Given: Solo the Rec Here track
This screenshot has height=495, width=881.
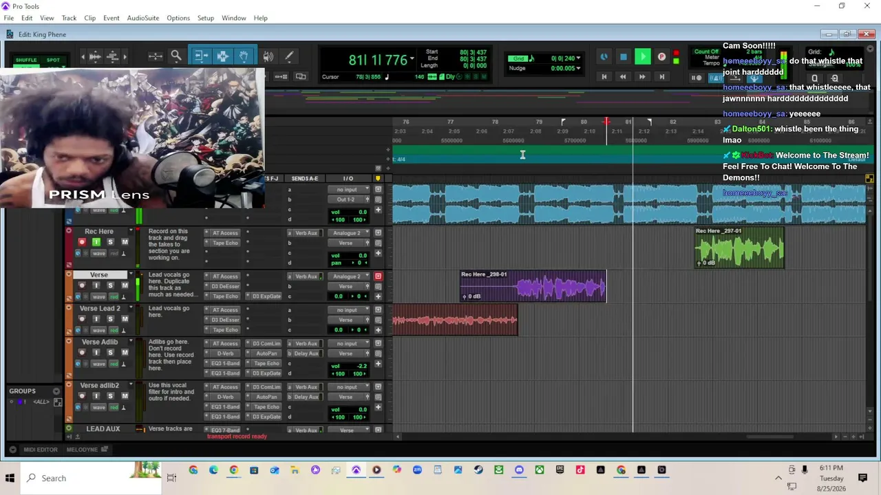Looking at the screenshot, I should pos(110,242).
